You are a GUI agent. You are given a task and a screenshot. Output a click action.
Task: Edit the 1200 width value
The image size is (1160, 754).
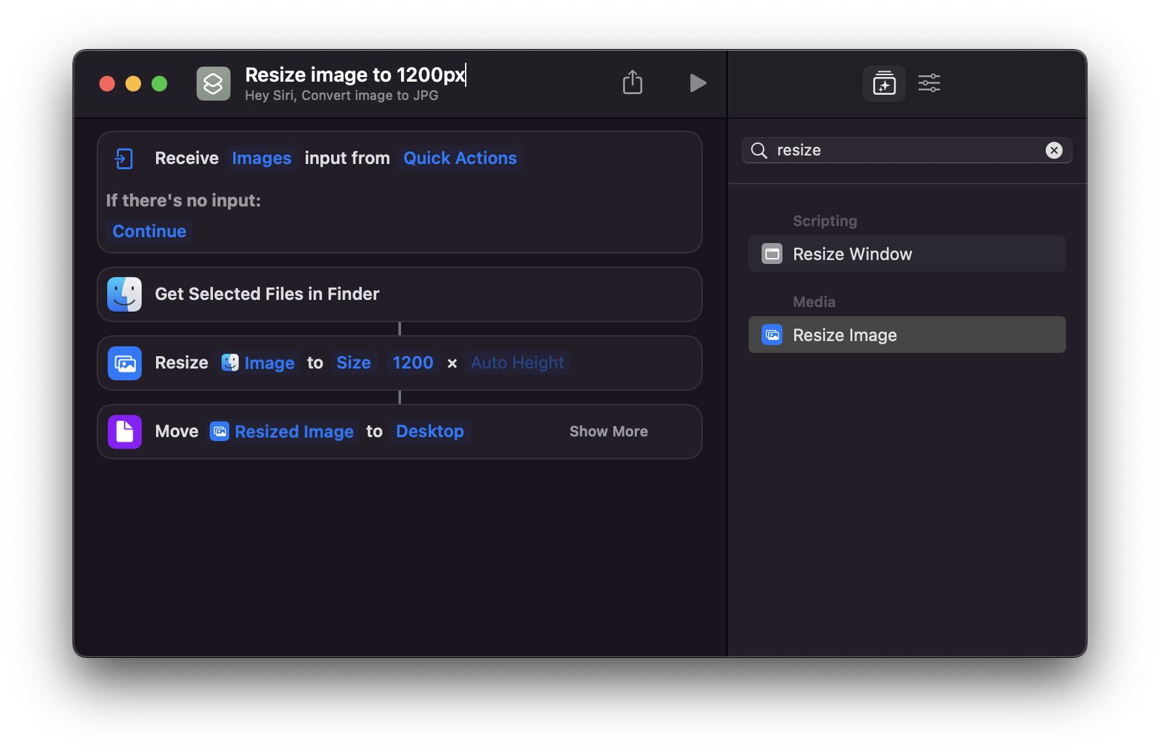pyautogui.click(x=413, y=363)
